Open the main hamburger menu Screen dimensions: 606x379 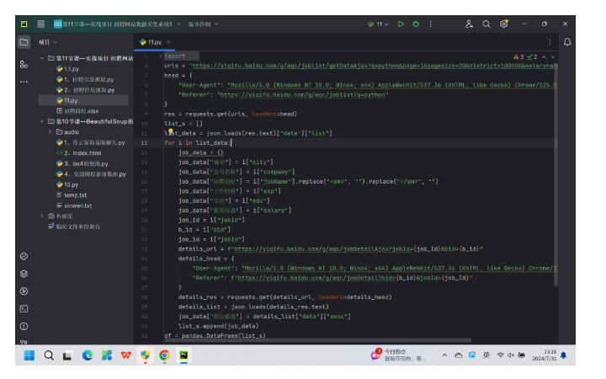[x=41, y=24]
